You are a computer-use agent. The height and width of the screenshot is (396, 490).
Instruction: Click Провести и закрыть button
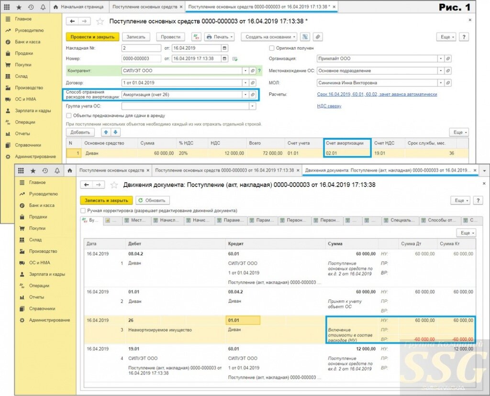tap(92, 37)
